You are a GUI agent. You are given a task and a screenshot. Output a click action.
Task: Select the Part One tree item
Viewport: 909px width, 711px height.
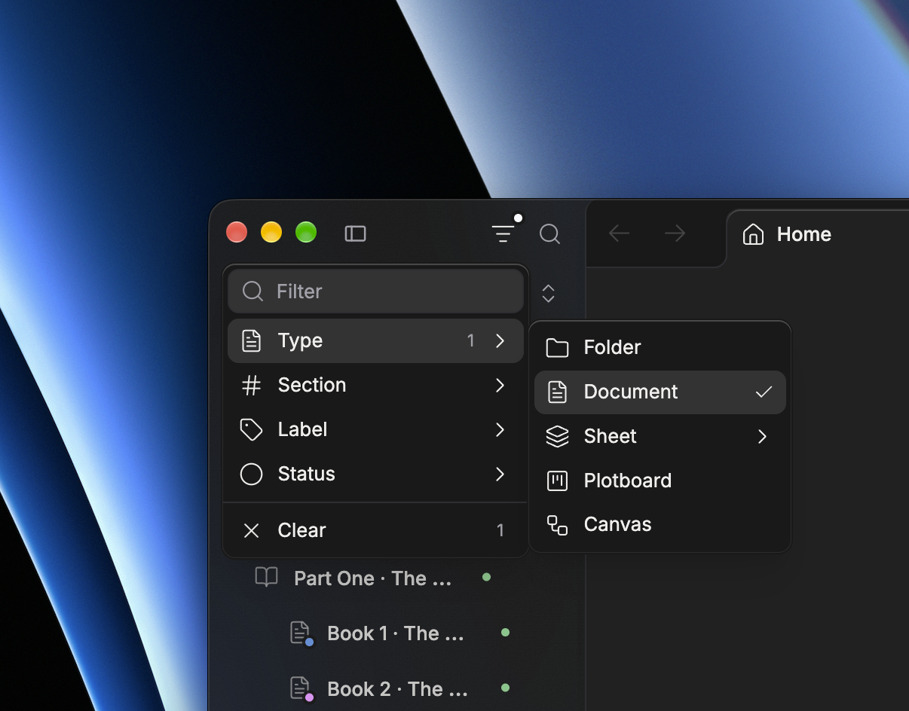click(x=372, y=578)
